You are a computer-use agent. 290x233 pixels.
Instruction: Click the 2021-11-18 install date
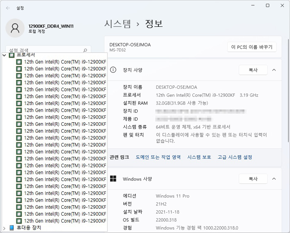(167, 212)
